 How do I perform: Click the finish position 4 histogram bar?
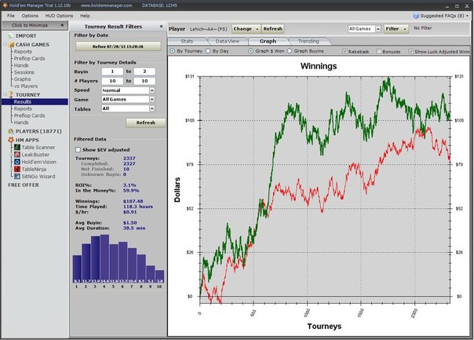pos(104,259)
